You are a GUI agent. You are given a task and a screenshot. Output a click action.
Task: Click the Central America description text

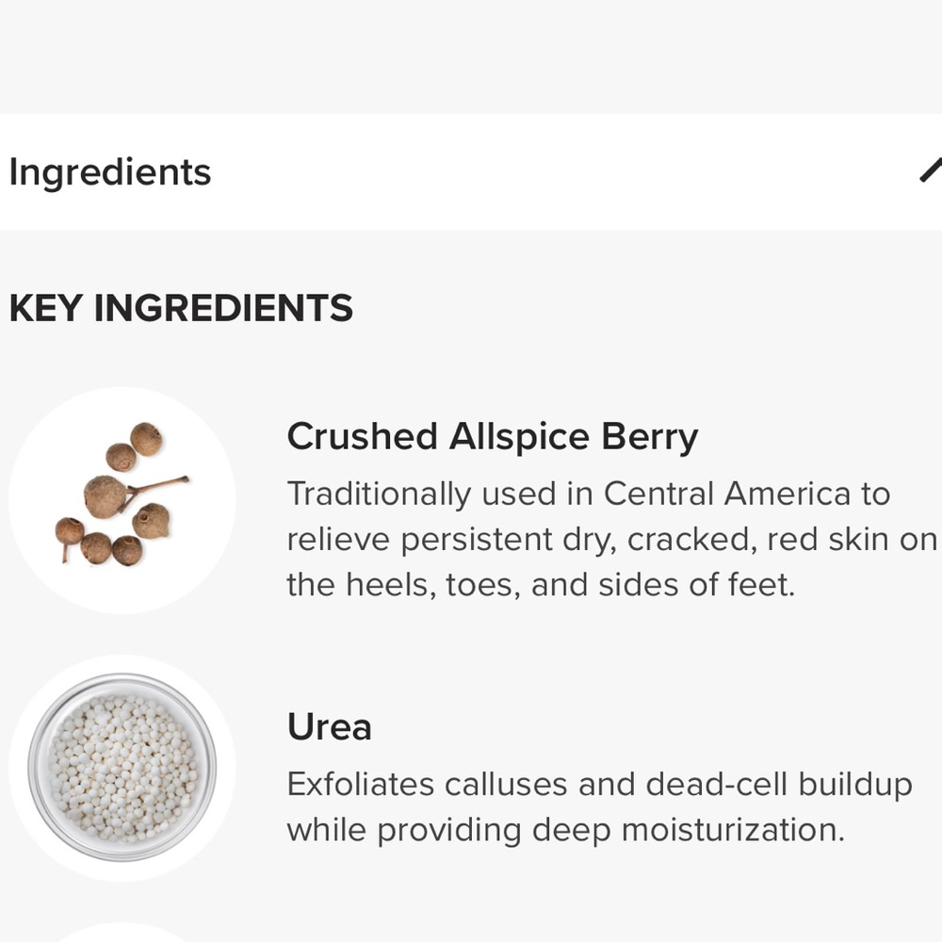[611, 539]
